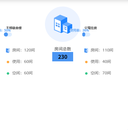Image resolution: width=128 pixels, height=130 pixels.
Task: Click the 使用:40间 text
Action: [x=101, y=62]
